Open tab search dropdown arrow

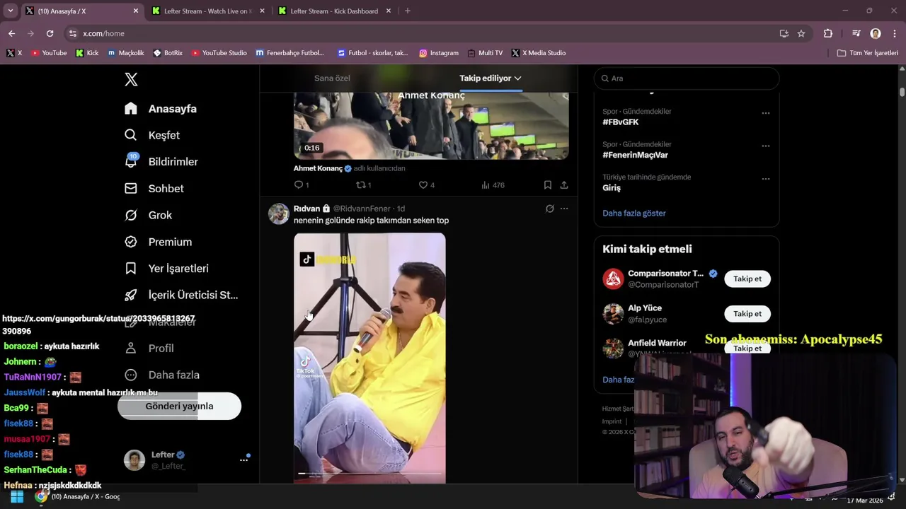click(11, 11)
